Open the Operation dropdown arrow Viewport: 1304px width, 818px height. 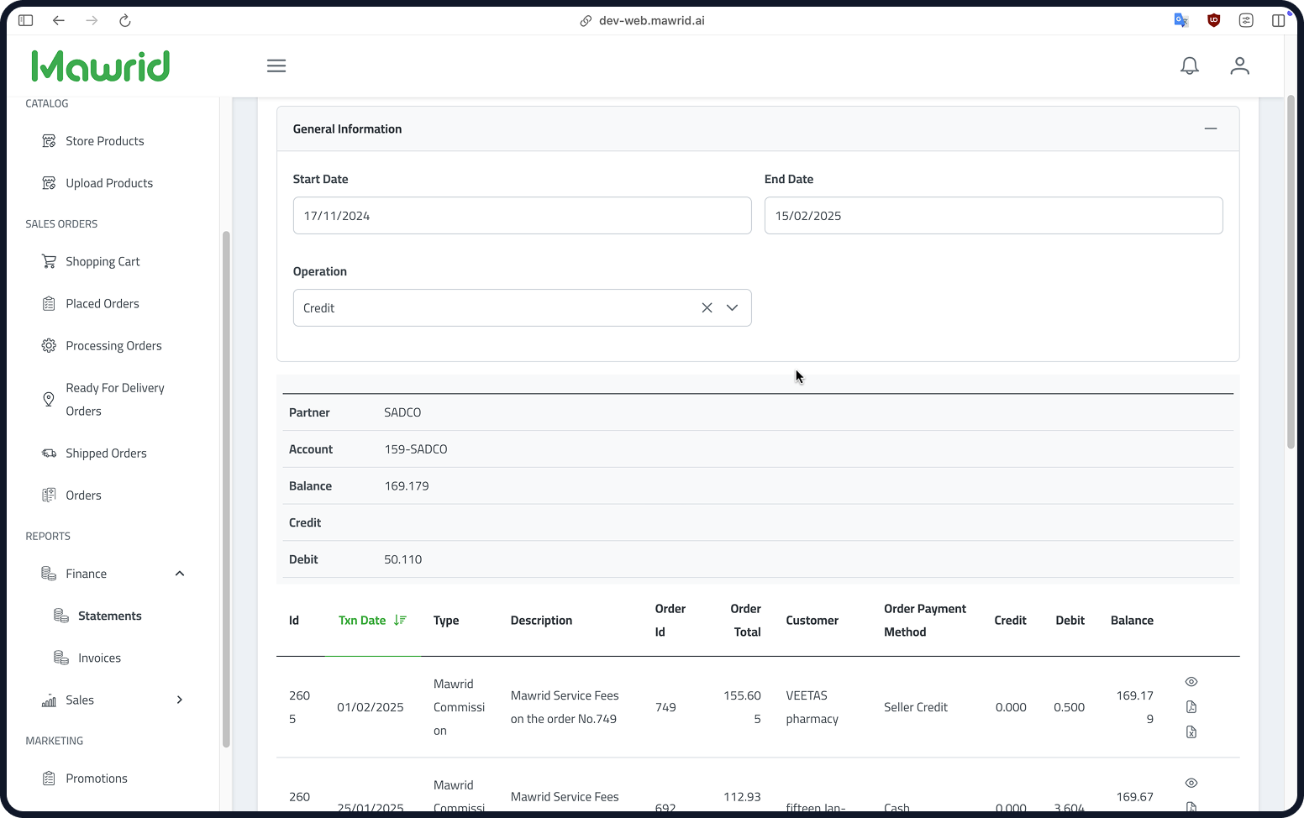pyautogui.click(x=733, y=308)
